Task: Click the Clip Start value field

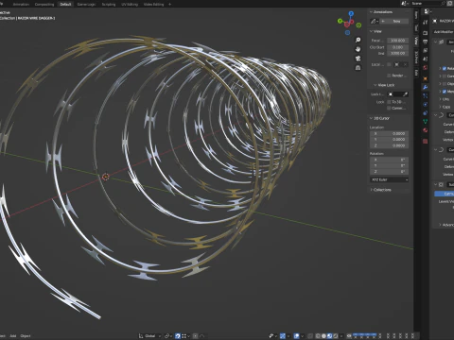Action: (x=398, y=47)
